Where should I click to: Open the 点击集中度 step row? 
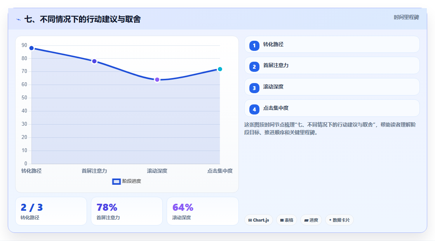coord(332,108)
